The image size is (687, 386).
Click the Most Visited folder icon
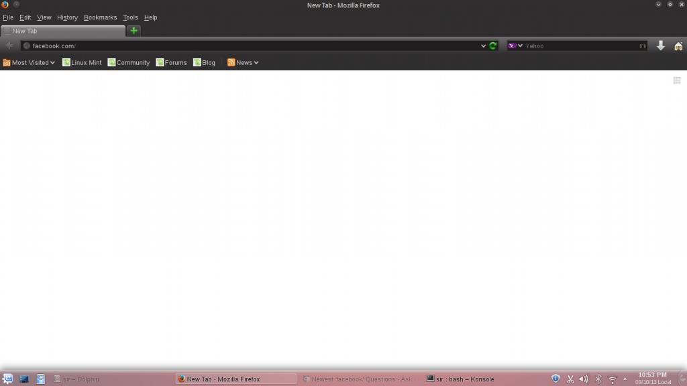[7, 62]
